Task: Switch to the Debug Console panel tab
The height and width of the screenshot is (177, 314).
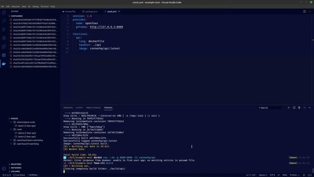Action: coord(93,108)
